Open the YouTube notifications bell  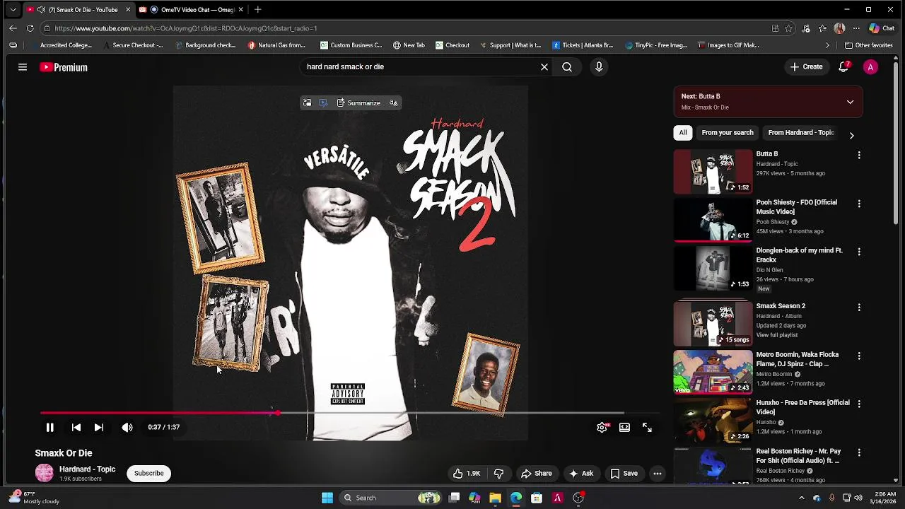(843, 66)
